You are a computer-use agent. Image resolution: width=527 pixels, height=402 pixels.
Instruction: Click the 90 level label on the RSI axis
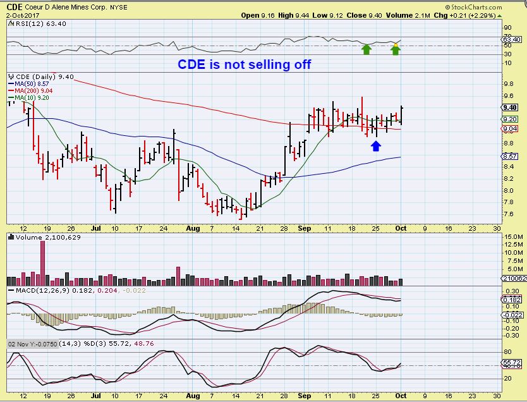(507, 28)
